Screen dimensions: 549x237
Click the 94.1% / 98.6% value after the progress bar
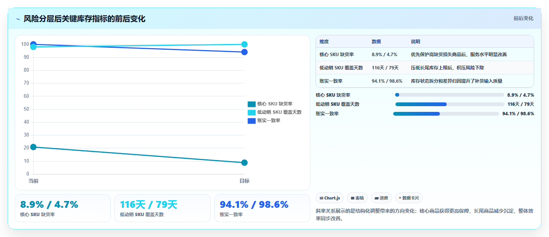pos(518,114)
